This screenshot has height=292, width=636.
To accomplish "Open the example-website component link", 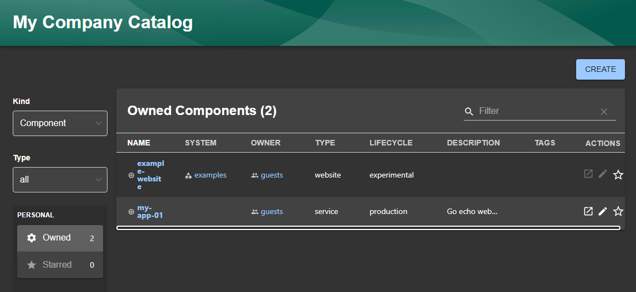I will (150, 175).
